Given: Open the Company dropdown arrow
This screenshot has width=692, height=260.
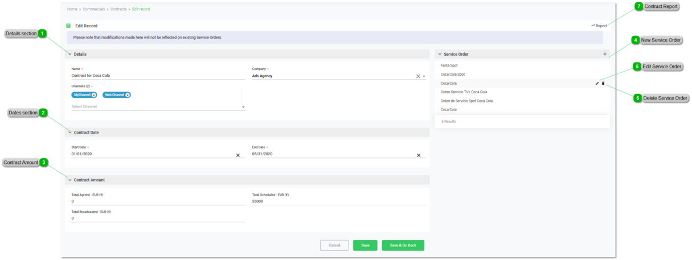Looking at the screenshot, I should (x=424, y=76).
